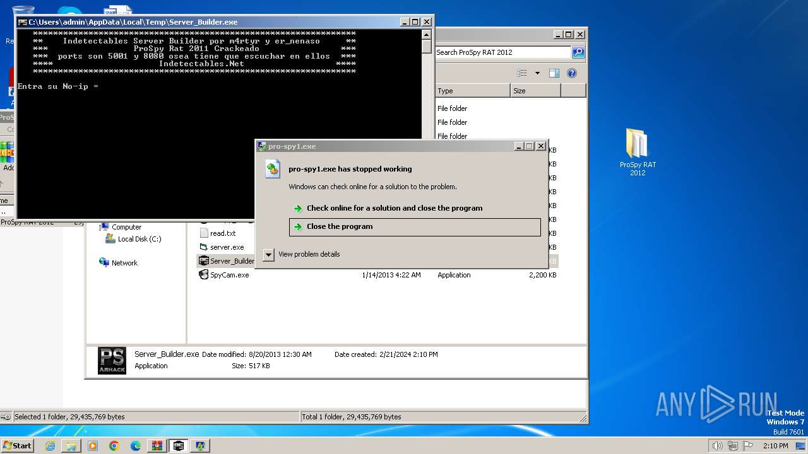Click the Server_Builder.exe details pane thumbnail
This screenshot has width=808, height=454.
click(x=112, y=361)
